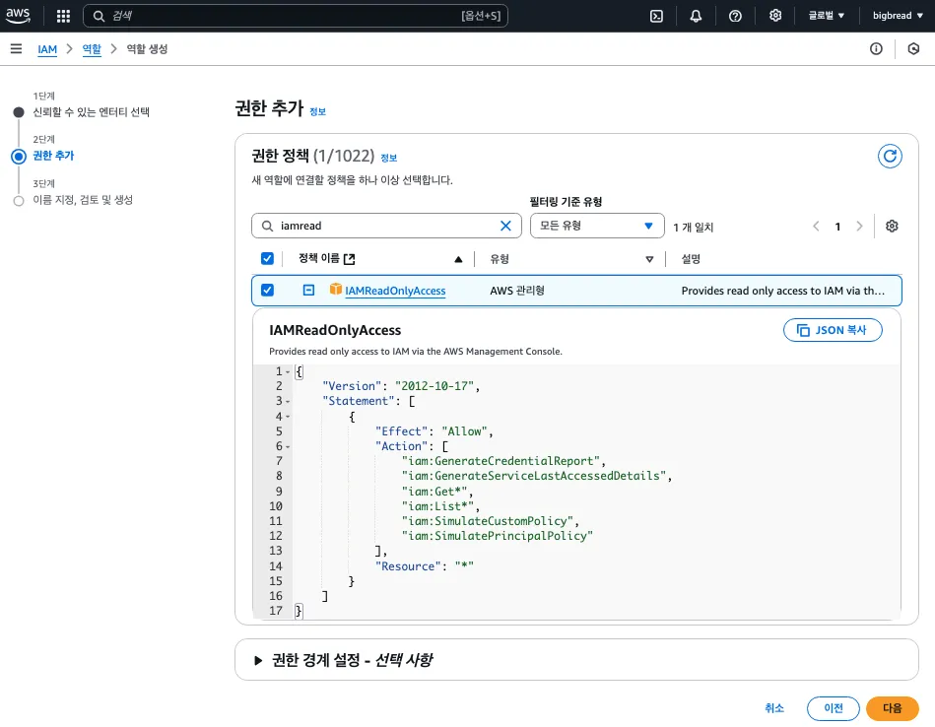Sort by 유형 column arrow
935x727 pixels.
(x=649, y=259)
